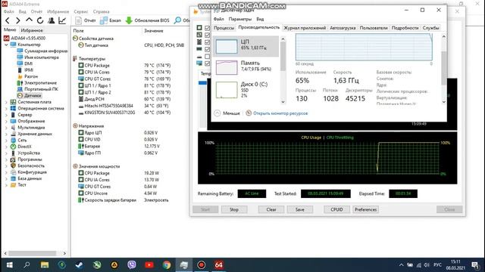
Task: Click the Stop button in stability test
Action: click(x=234, y=210)
